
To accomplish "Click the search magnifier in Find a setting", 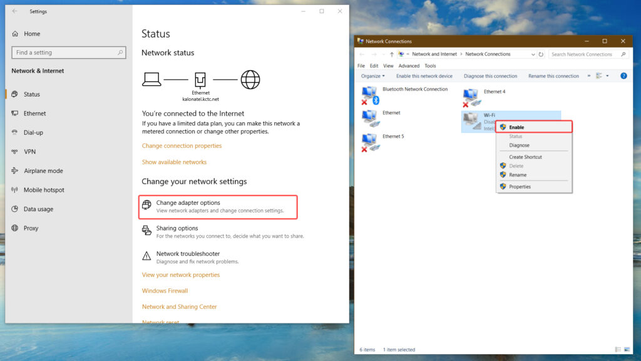I will 120,53.
